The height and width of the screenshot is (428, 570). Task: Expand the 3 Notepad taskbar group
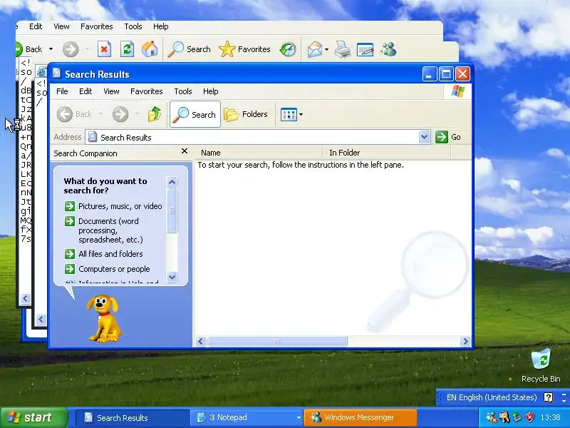click(247, 417)
